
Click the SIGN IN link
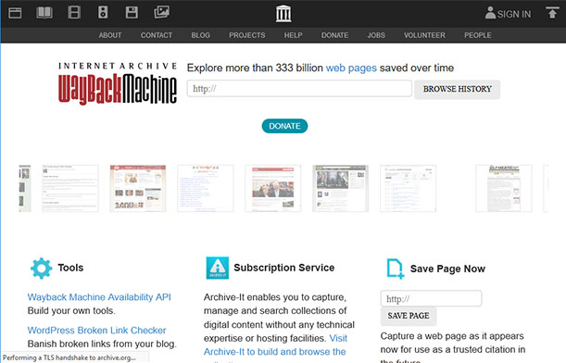(514, 14)
